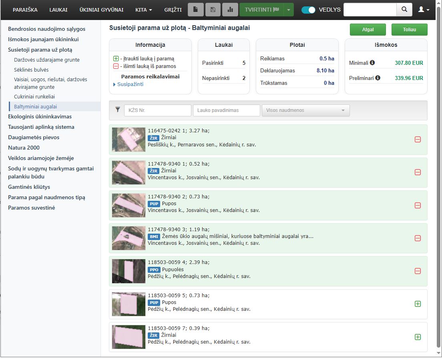Image resolution: width=442 pixels, height=358 pixels.
Task: Open Paramos suvestinė section
Action: coord(31,208)
